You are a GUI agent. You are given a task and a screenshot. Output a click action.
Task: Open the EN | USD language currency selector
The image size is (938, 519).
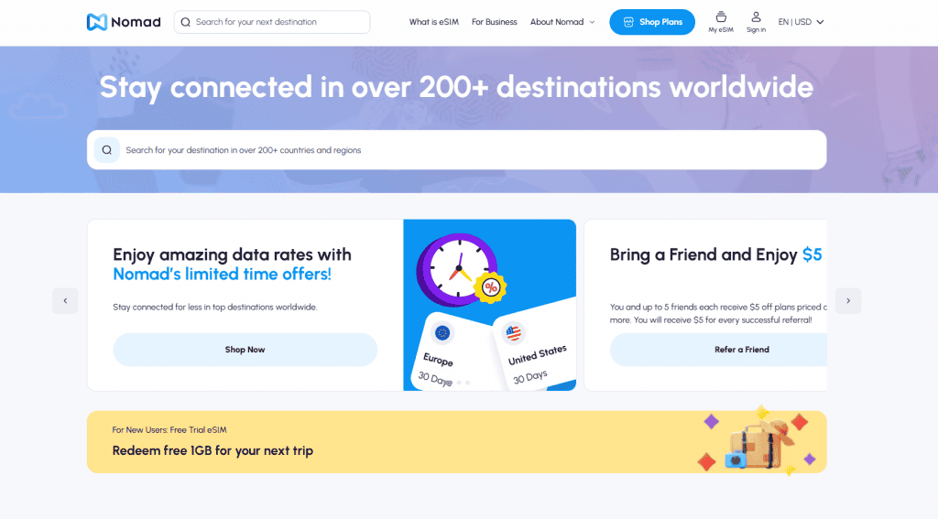point(801,22)
